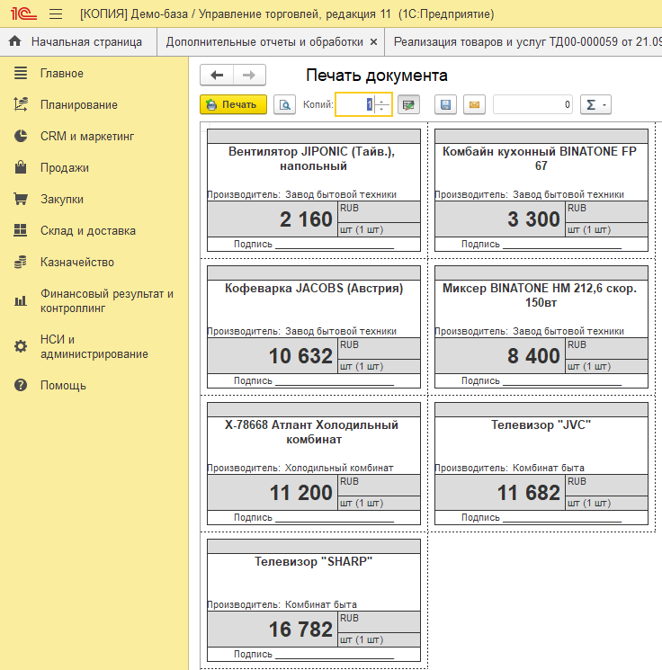Open CRM и маркетинг section

pos(87,136)
